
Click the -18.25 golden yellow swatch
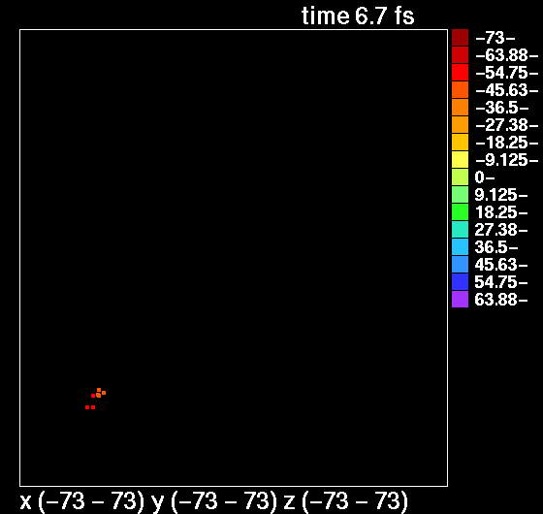pyautogui.click(x=460, y=142)
